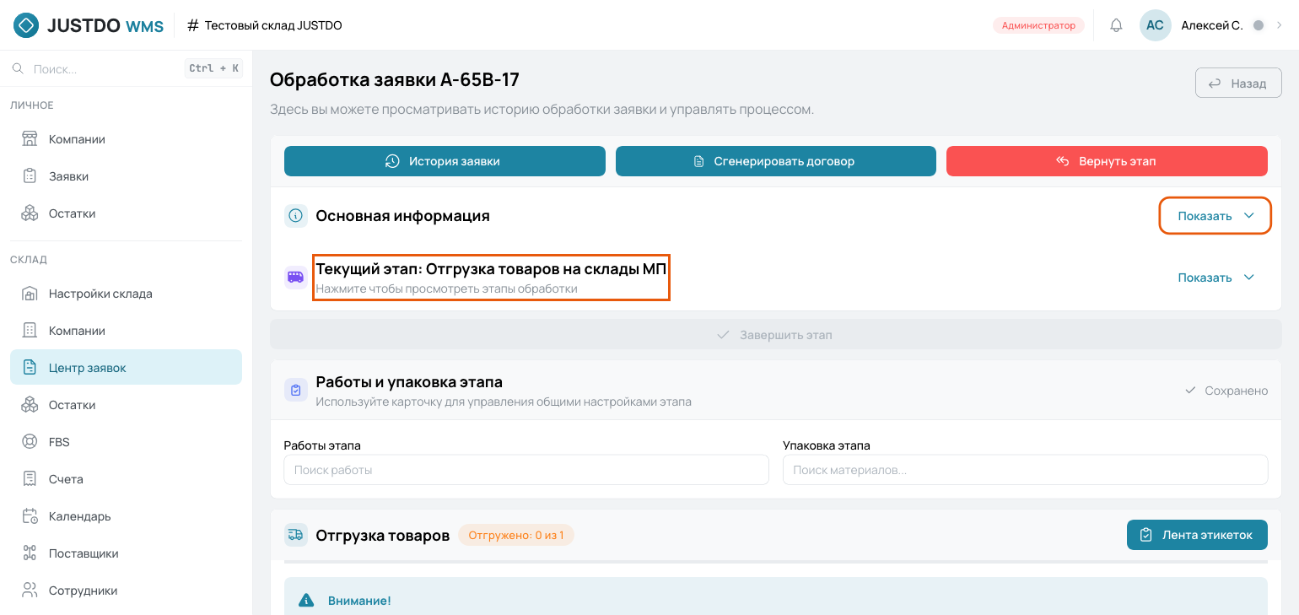The width and height of the screenshot is (1299, 615).
Task: Click the clipboard icon of Работы и упаковка
Action: 296,391
